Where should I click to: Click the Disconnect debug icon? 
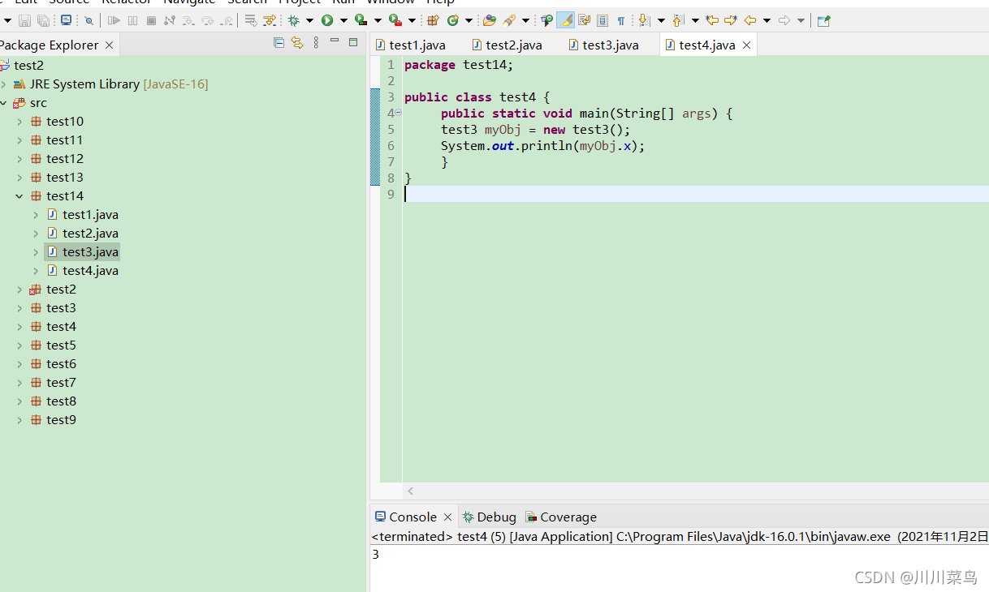click(169, 20)
